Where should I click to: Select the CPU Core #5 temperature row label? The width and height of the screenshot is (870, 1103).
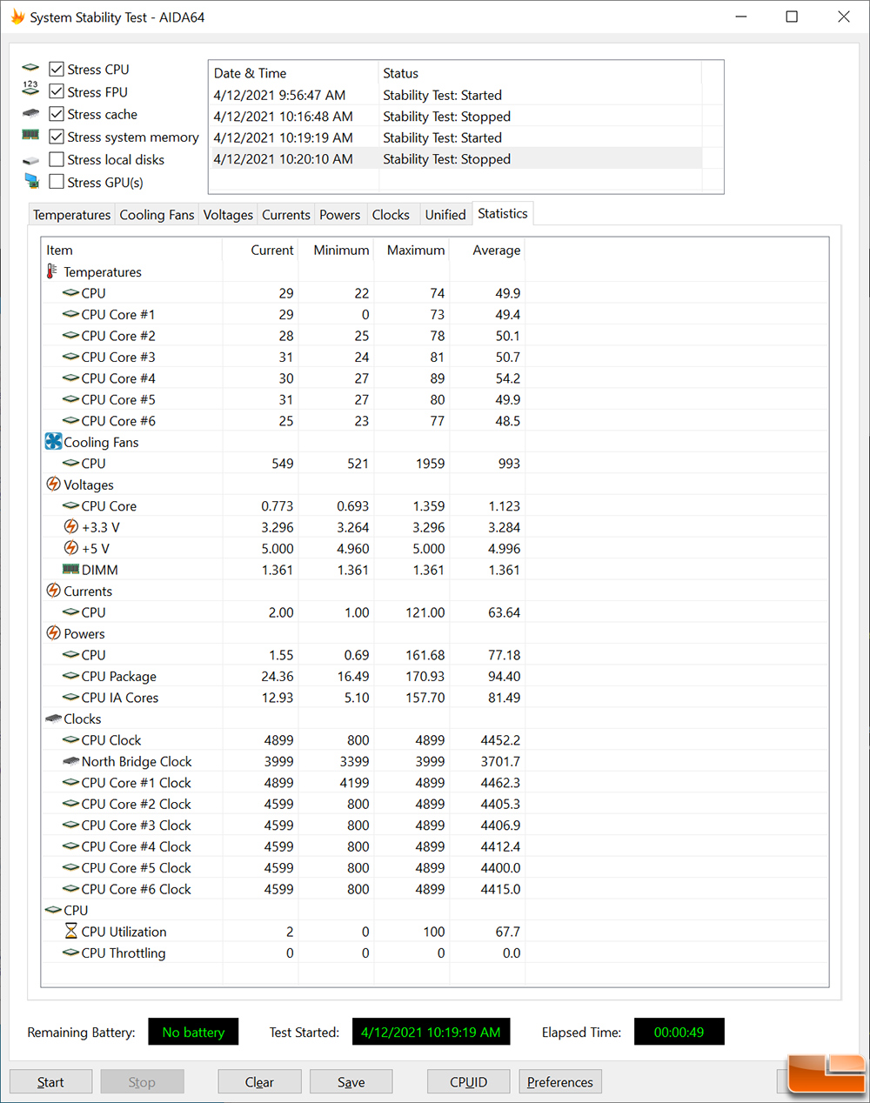pyautogui.click(x=118, y=399)
